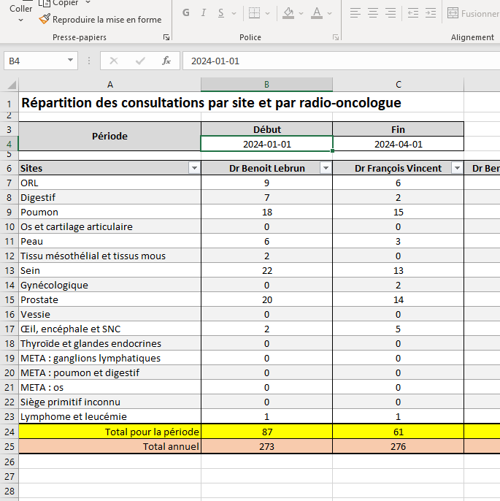Select column A header
The width and height of the screenshot is (500, 501).
click(109, 85)
